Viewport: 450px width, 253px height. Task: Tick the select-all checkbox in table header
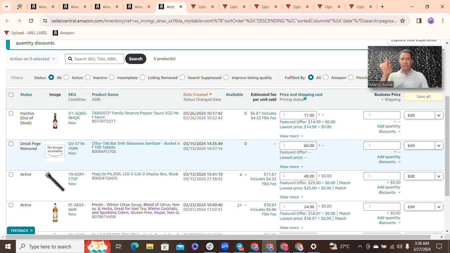click(11, 95)
